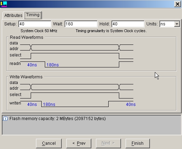Click the Setup input field

35,24
